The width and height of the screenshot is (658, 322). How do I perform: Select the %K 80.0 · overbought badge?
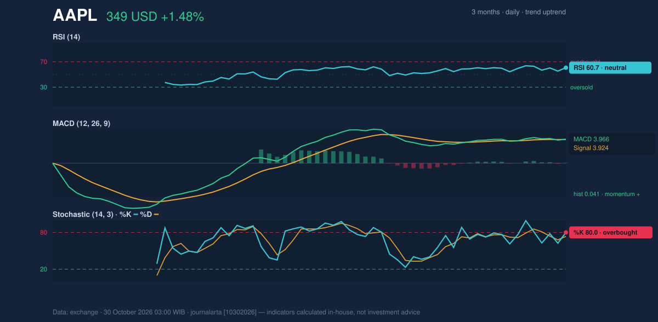pyautogui.click(x=610, y=232)
